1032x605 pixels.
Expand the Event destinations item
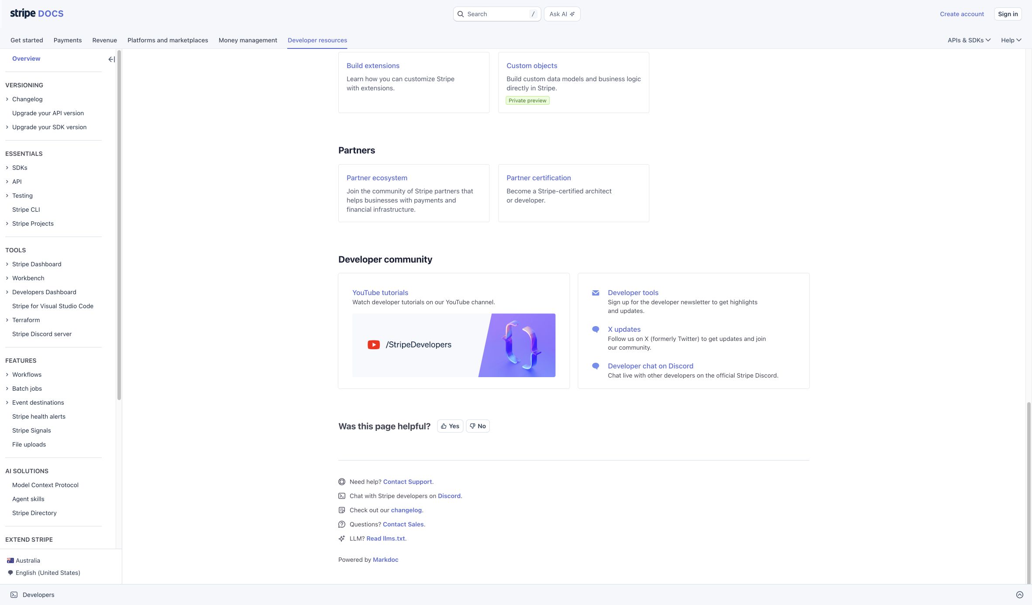(x=7, y=402)
